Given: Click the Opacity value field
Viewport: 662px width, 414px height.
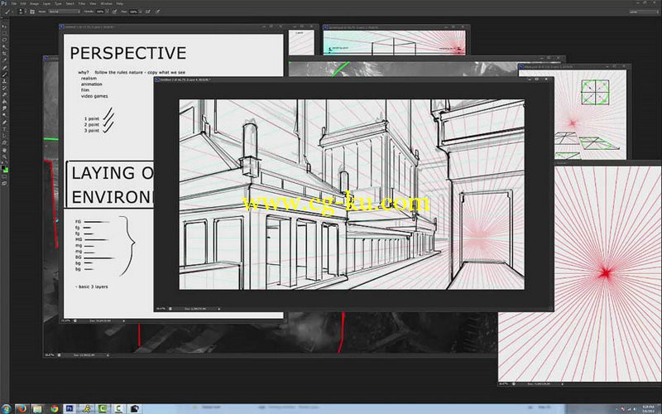Looking at the screenshot, I should coord(100,12).
